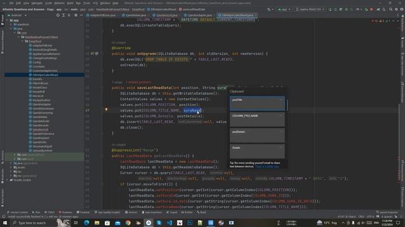Click the override gutter icon beside onUpgrade
Image resolution: width=405 pixels, height=227 pixels.
point(92,54)
